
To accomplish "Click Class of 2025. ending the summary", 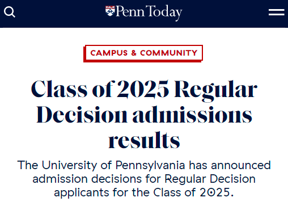I will coord(193,192).
